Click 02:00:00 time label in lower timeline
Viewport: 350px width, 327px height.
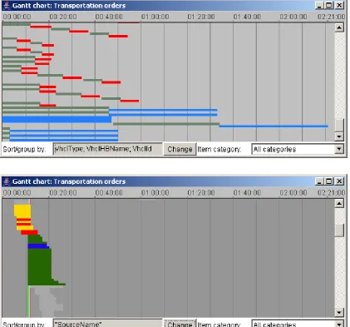(293, 193)
